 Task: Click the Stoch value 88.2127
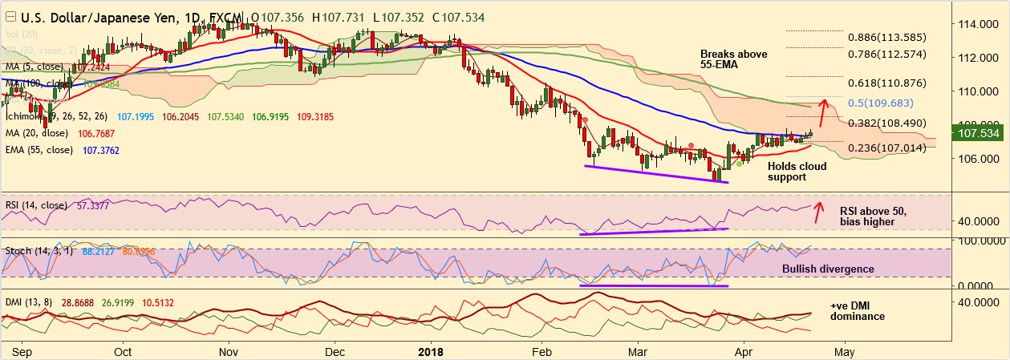(97, 251)
